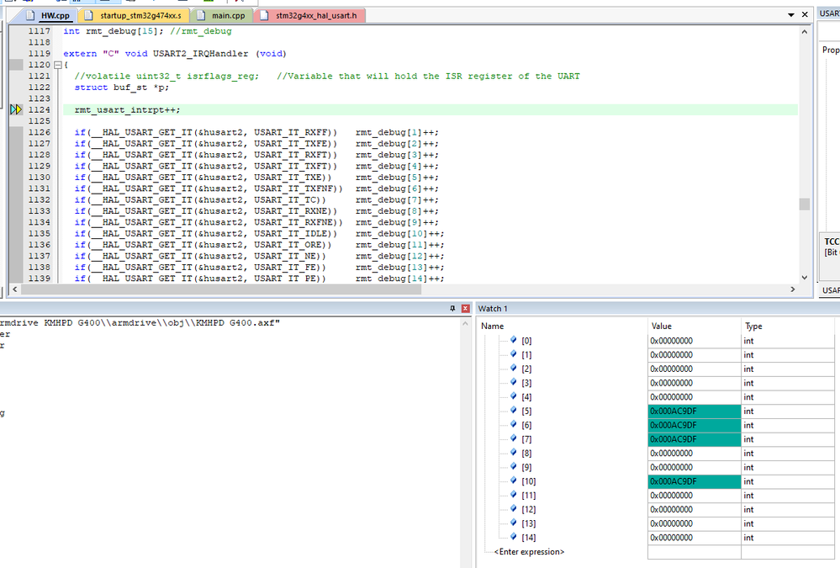840x568 pixels.
Task: Click the editor vertical scrollbar thumb
Action: tap(804, 204)
